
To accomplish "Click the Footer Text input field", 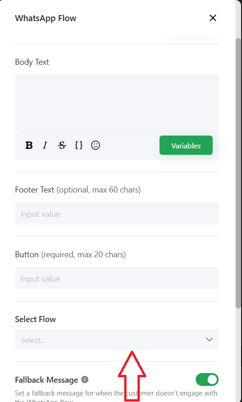I will (x=117, y=213).
